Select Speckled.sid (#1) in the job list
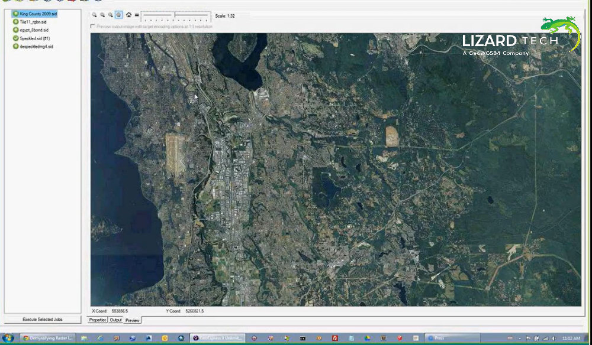The height and width of the screenshot is (345, 592). pyautogui.click(x=35, y=38)
